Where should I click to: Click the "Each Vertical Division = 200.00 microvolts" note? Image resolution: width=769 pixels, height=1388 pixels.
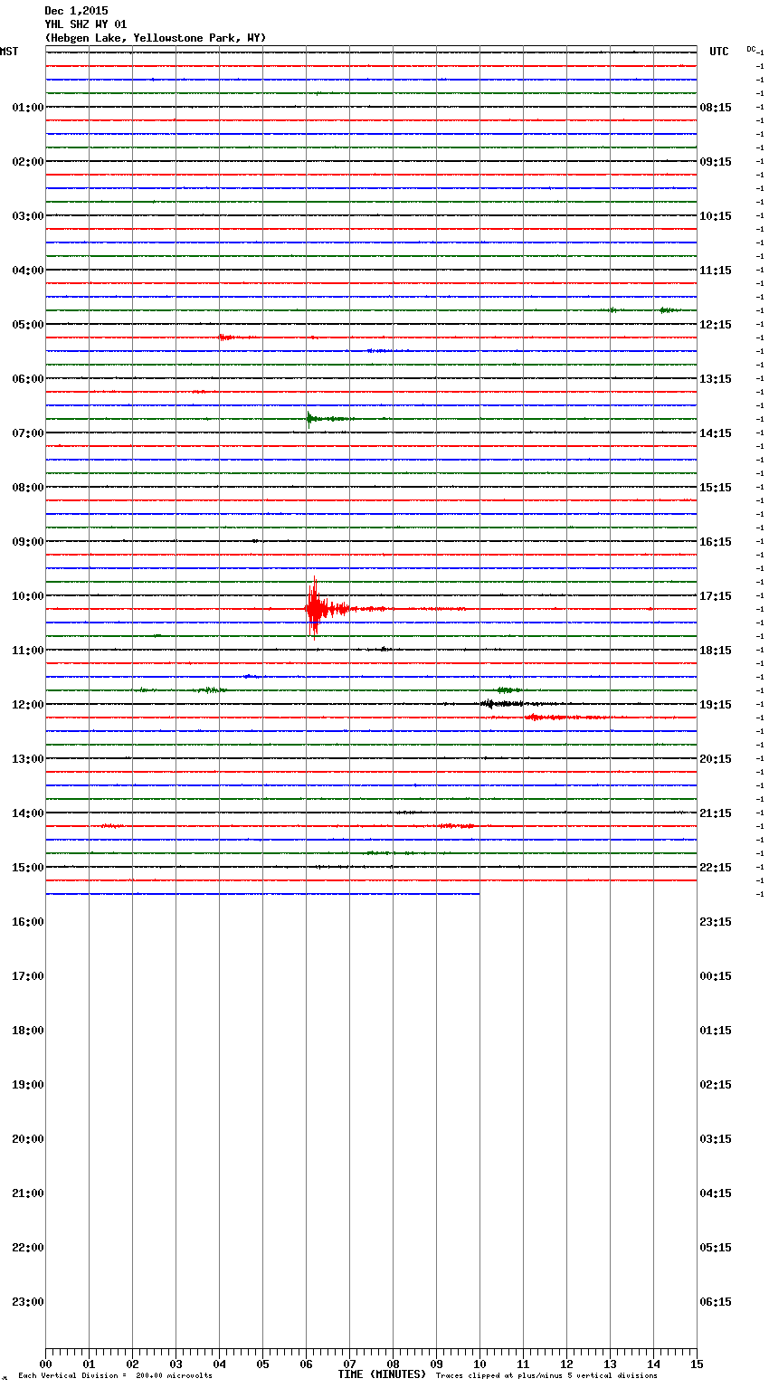[115, 1376]
